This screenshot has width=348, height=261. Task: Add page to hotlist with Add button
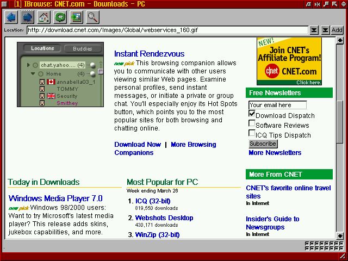pos(337,30)
